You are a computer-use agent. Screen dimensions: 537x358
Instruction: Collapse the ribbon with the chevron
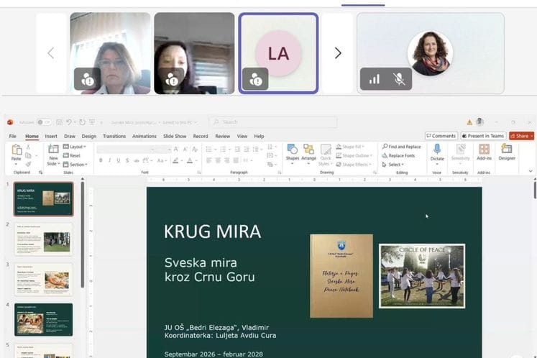(531, 170)
